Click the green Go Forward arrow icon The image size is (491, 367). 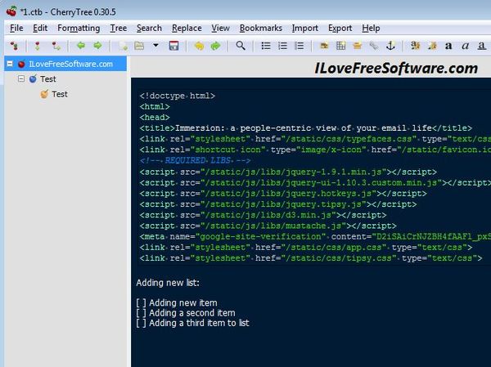coord(97,46)
